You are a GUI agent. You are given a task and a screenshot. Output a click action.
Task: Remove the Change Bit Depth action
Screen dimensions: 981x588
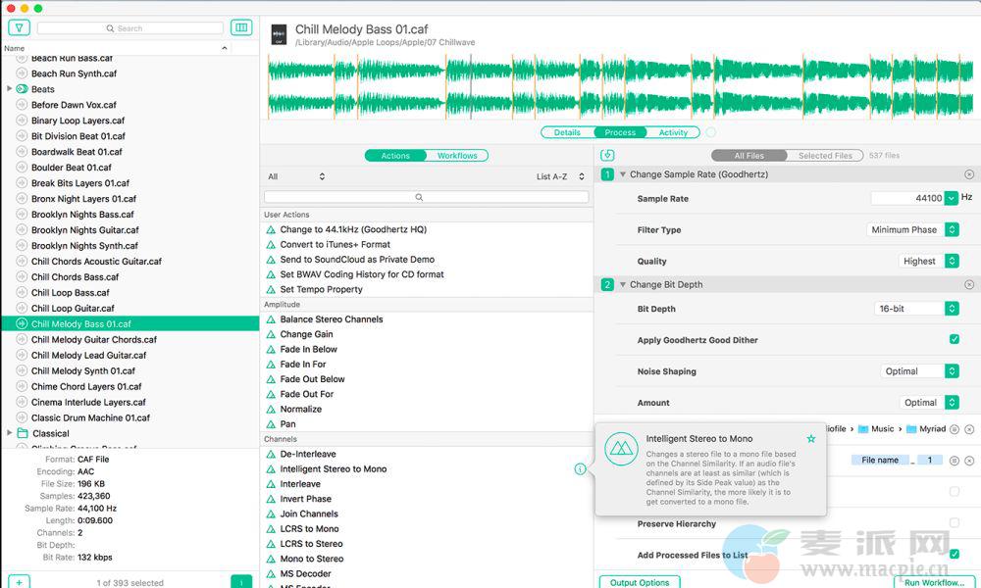[x=969, y=285]
